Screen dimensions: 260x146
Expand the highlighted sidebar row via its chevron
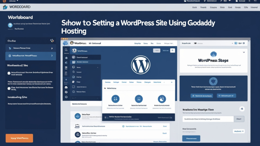(x=52, y=56)
